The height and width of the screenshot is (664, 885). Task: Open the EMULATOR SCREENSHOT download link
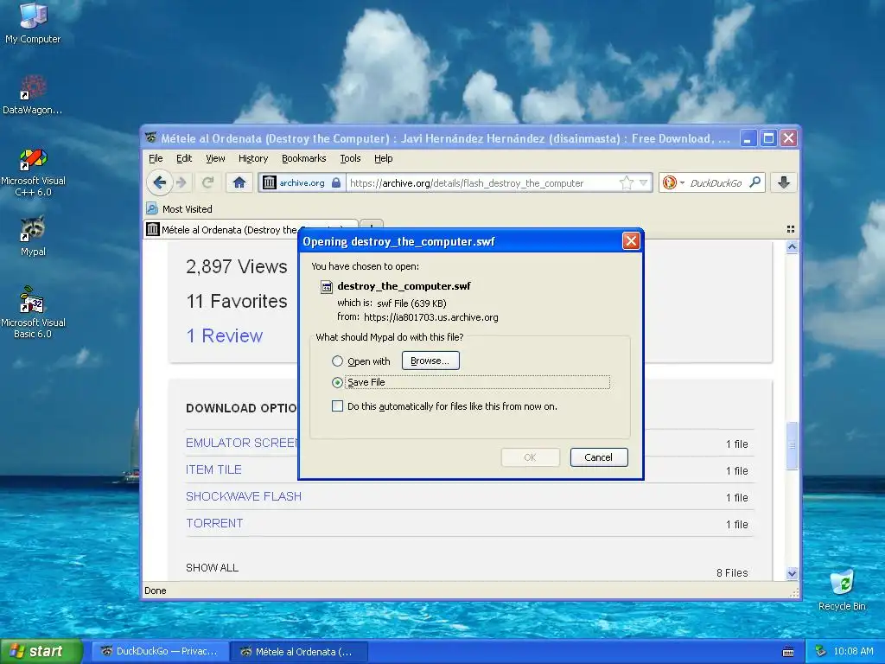click(242, 443)
